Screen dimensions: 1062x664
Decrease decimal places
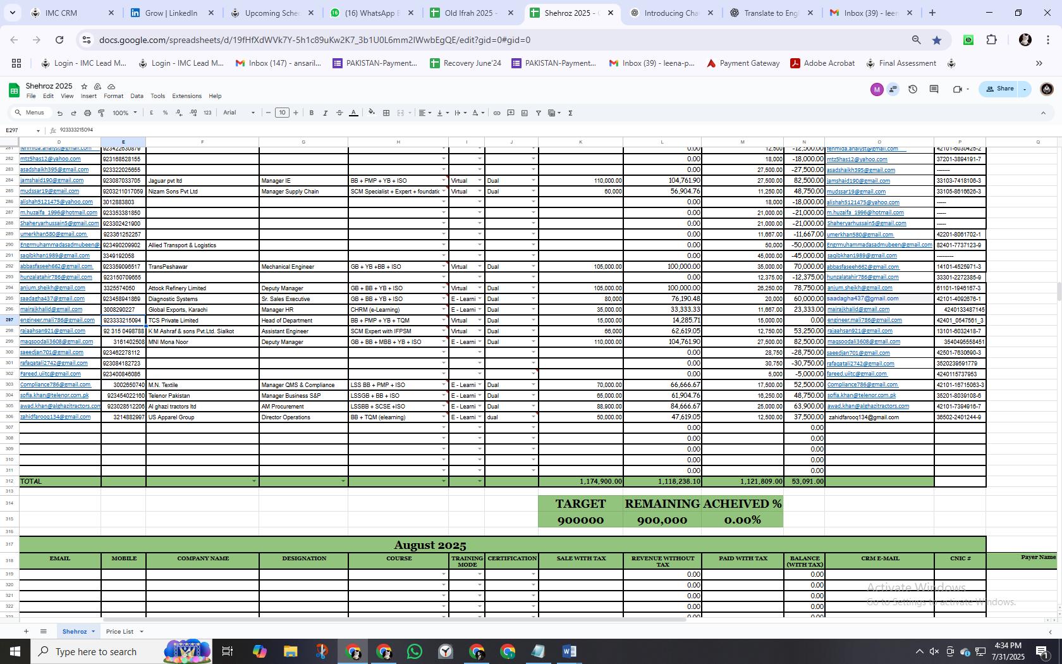[x=180, y=113]
